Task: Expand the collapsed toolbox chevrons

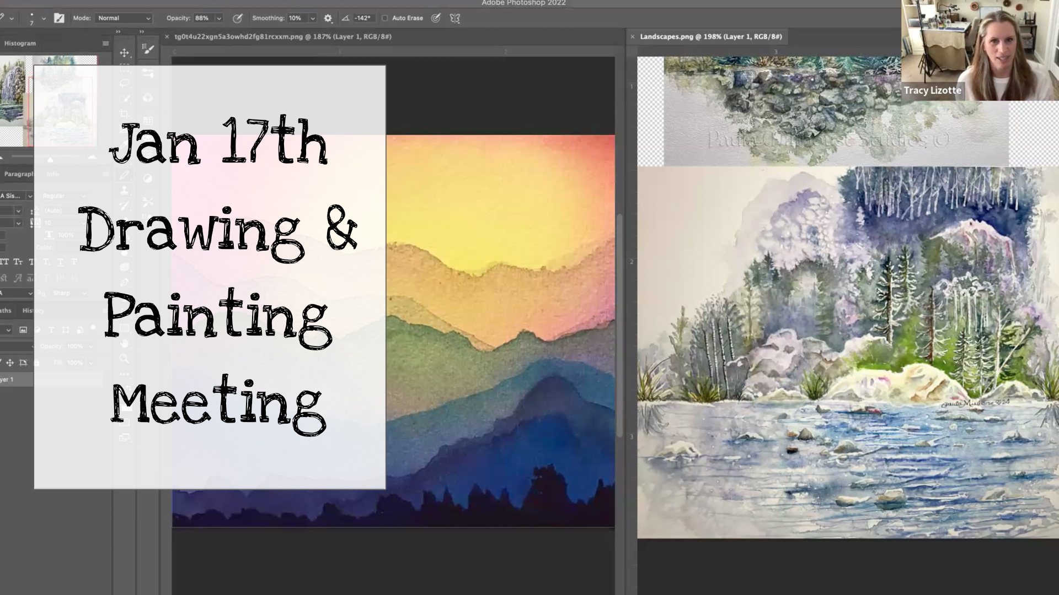Action: click(x=118, y=32)
